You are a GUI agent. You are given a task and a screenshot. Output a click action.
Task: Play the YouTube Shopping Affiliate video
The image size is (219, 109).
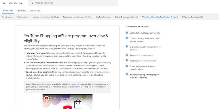[x=67, y=107]
